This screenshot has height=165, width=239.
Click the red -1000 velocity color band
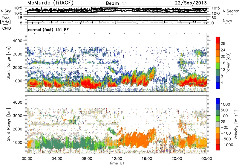pyautogui.click(x=218, y=147)
